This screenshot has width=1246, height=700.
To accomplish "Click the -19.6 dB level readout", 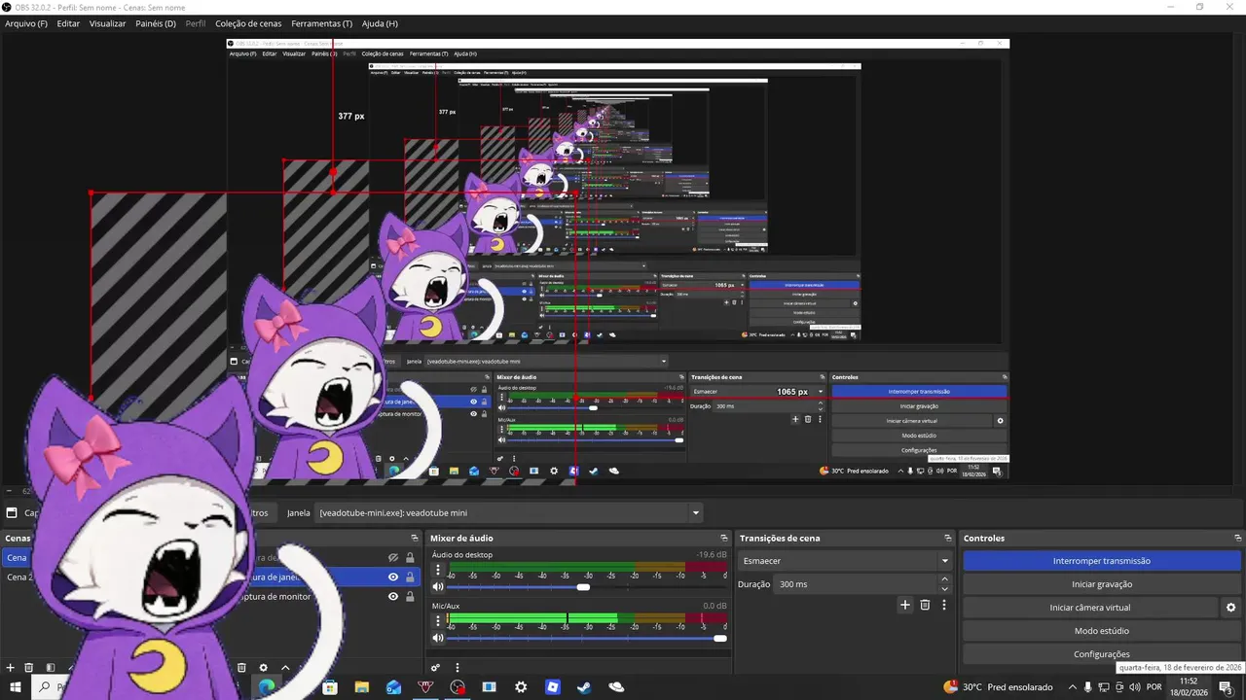I will [712, 555].
